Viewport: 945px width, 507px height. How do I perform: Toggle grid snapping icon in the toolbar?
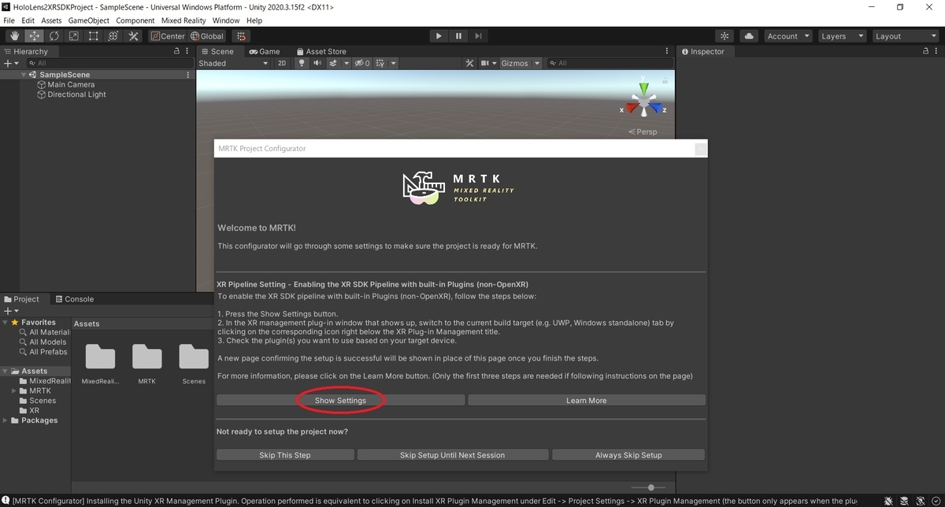(x=241, y=35)
